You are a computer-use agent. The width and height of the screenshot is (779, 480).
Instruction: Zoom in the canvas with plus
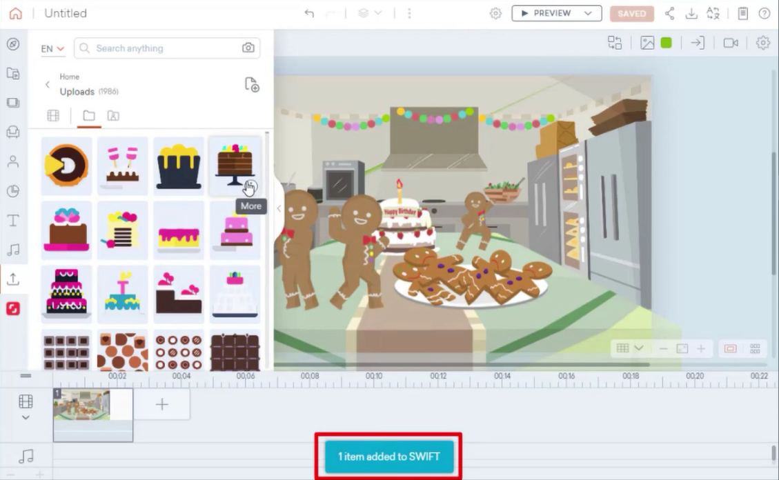(701, 348)
